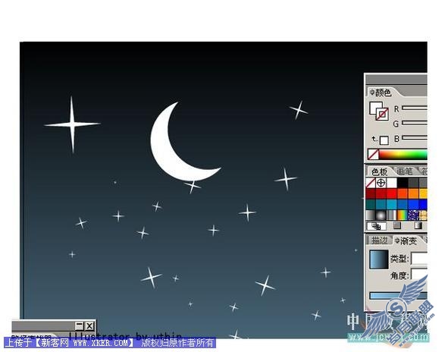Pick the rainbow gradient swatch
Image resolution: width=439 pixels, height=352 pixels.
coord(402,215)
